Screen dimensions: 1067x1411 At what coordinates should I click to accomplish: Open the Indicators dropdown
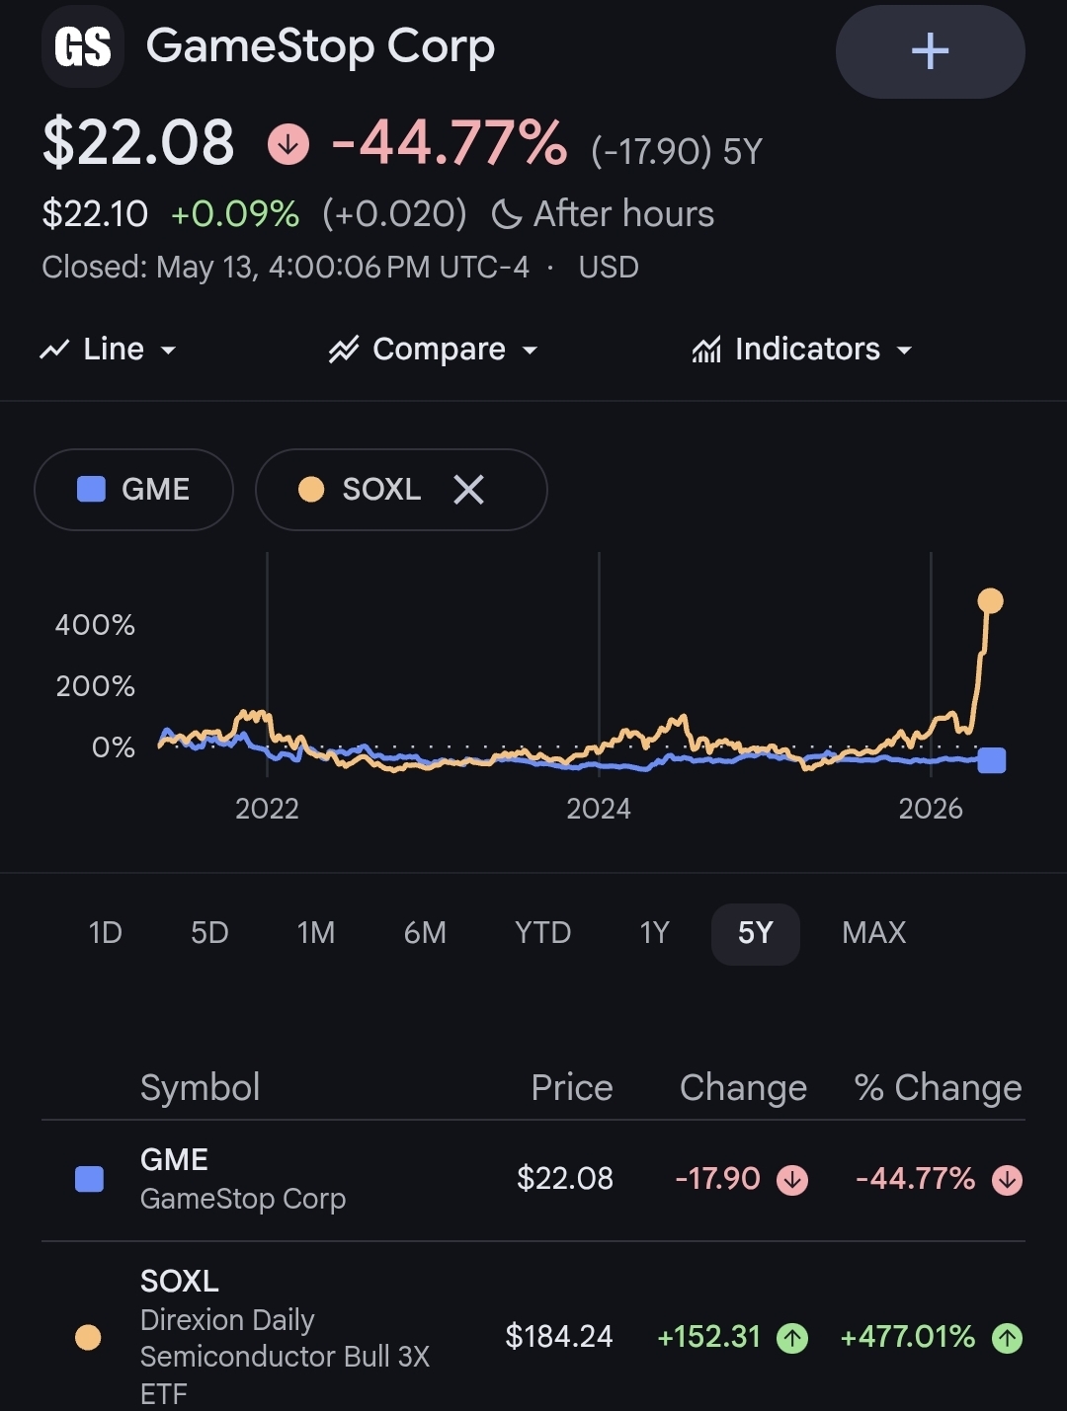click(801, 350)
